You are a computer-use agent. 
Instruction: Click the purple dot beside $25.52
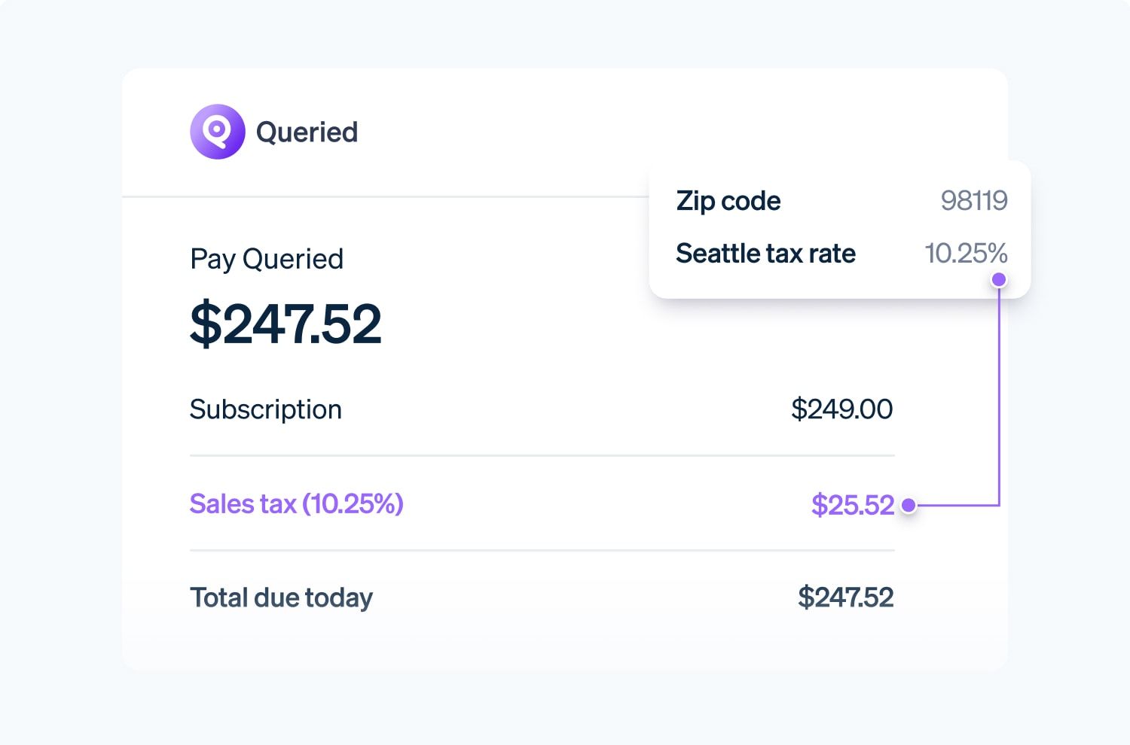909,505
